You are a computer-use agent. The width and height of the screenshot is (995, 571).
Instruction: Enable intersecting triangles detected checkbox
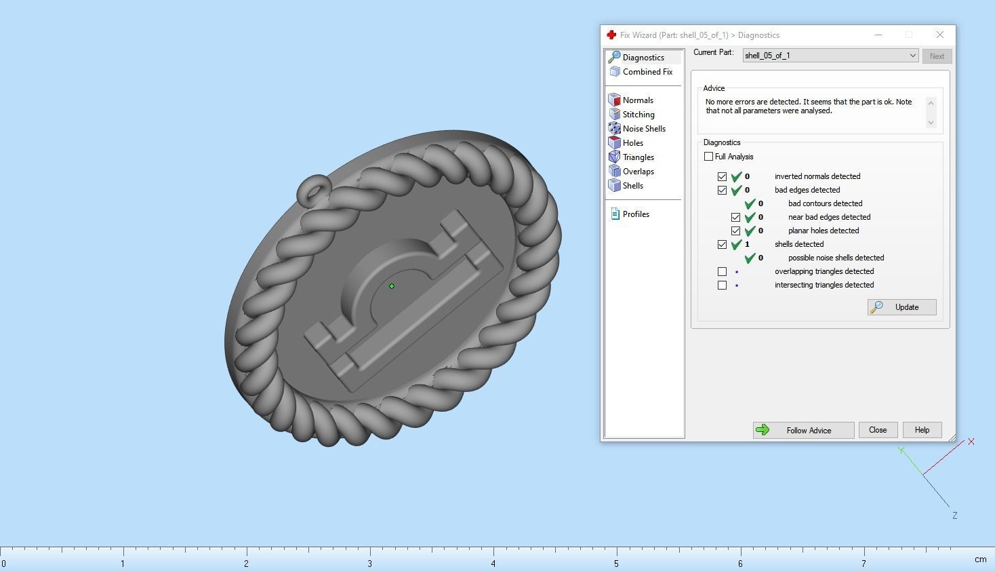tap(723, 285)
